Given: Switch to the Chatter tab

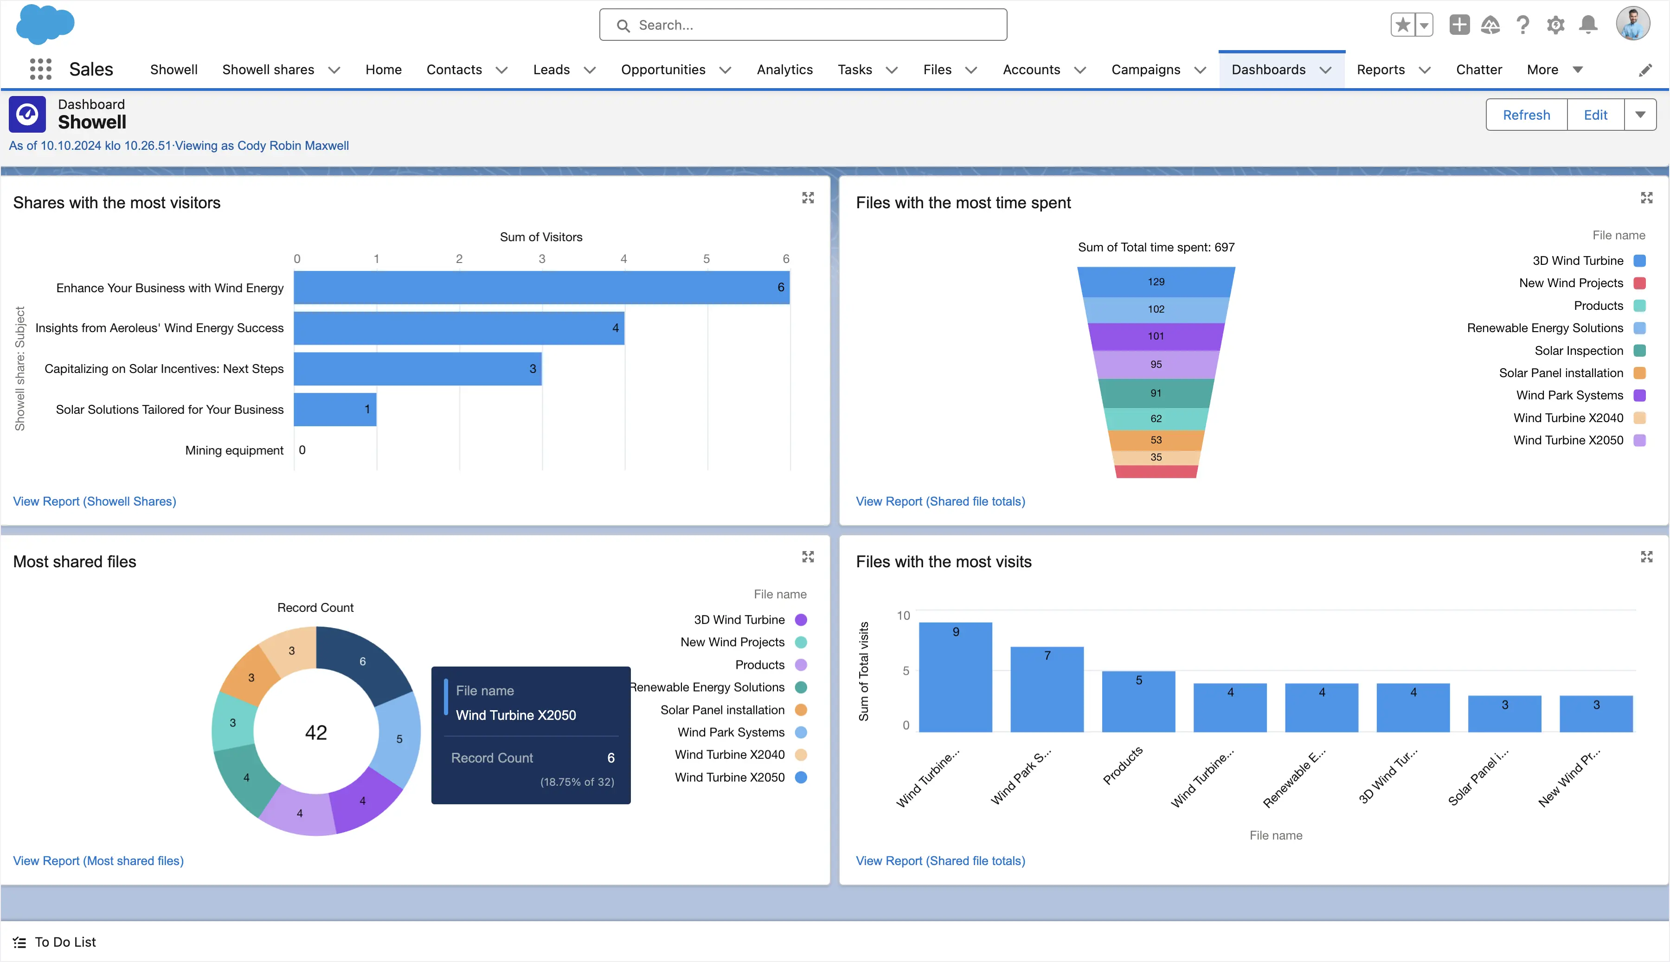Looking at the screenshot, I should point(1478,70).
